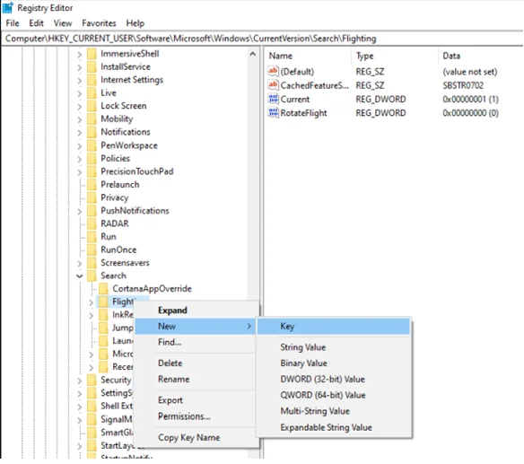Click the CortanaAppOverride folder icon
Image resolution: width=524 pixels, height=464 pixels.
click(x=103, y=288)
